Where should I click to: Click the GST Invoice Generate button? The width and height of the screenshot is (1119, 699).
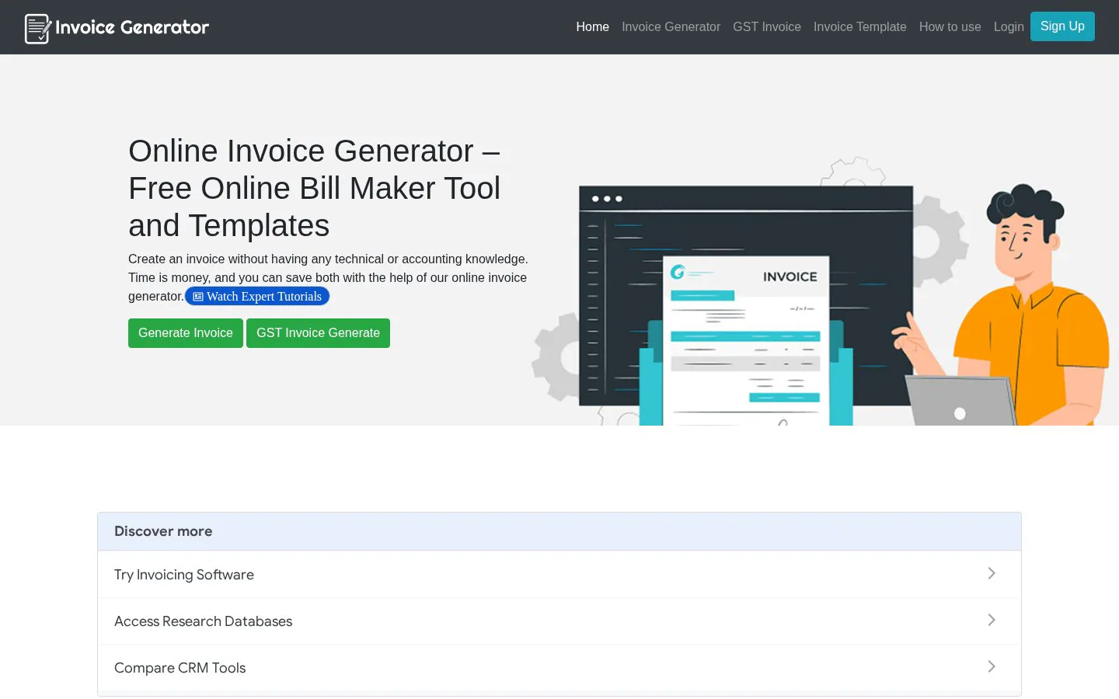tap(318, 333)
